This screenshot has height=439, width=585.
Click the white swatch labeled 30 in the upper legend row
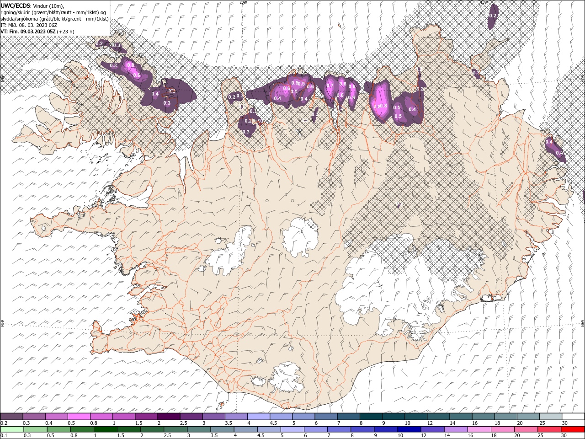click(573, 417)
